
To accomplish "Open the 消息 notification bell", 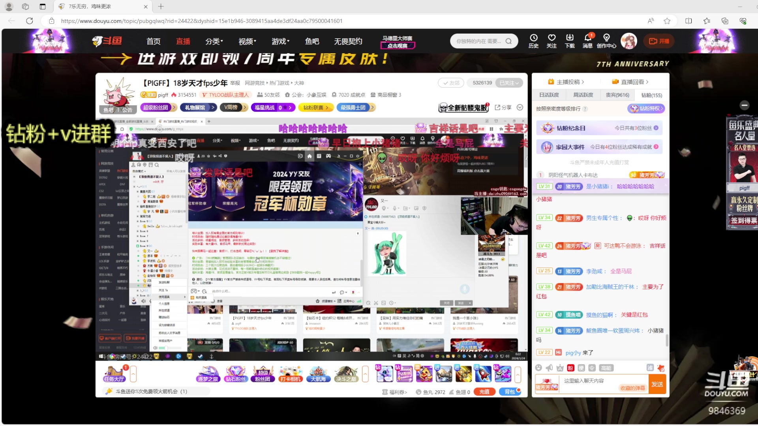I will point(587,41).
